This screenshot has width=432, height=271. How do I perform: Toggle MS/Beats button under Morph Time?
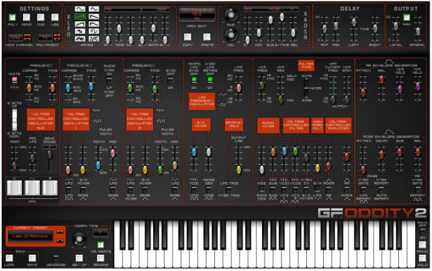coord(101,245)
